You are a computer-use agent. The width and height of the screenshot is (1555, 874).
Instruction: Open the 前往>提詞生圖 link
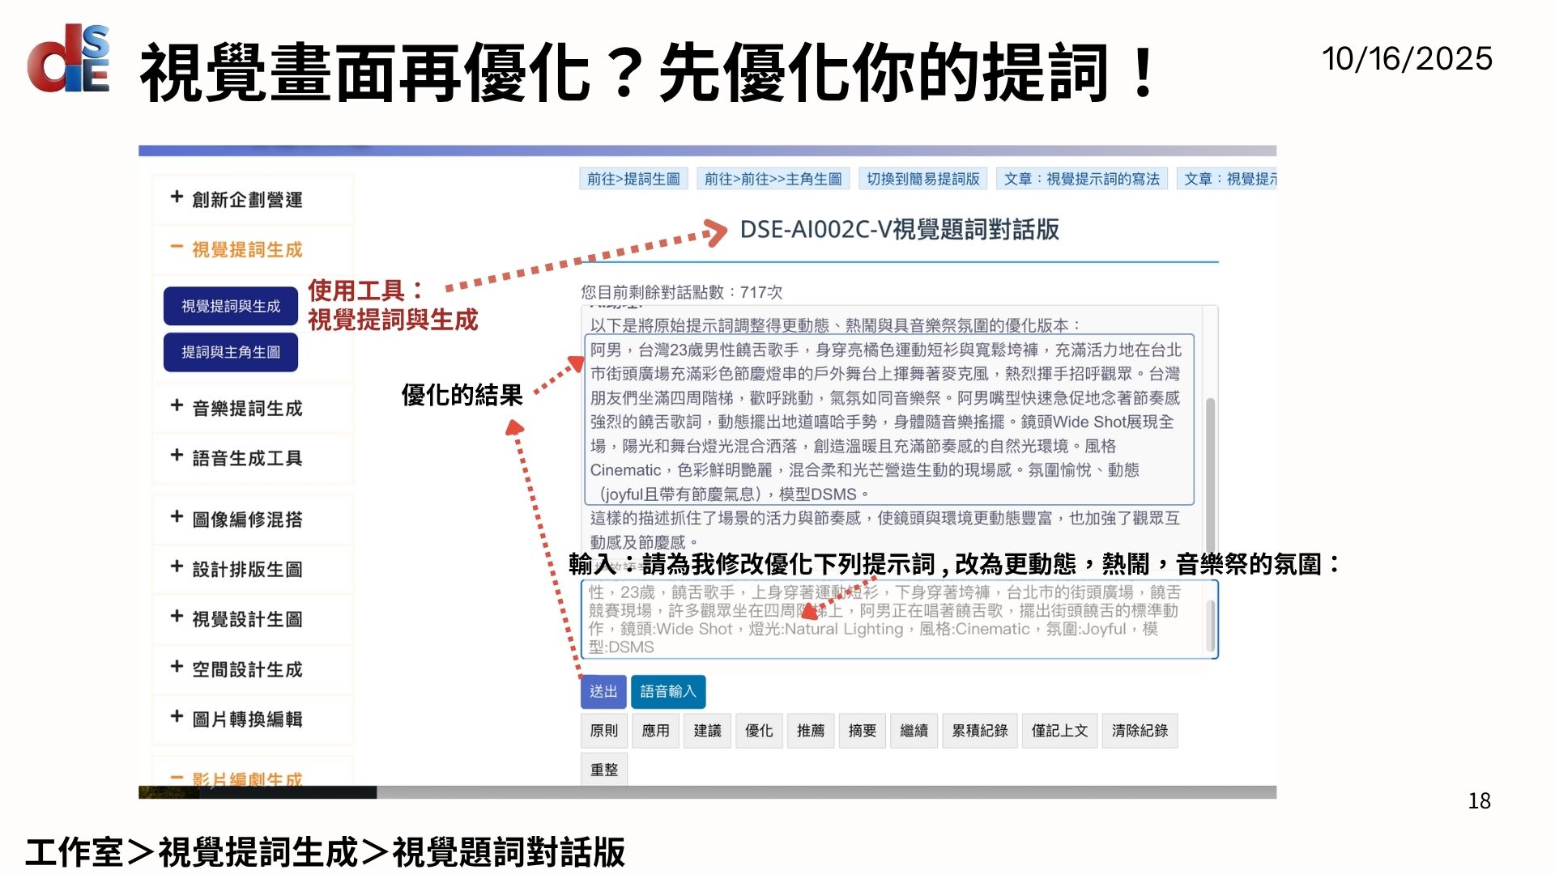point(633,179)
